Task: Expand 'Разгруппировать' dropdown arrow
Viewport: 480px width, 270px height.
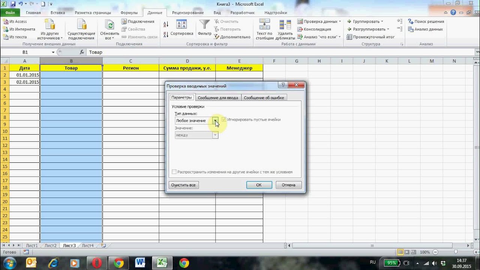Action: pyautogui.click(x=388, y=29)
